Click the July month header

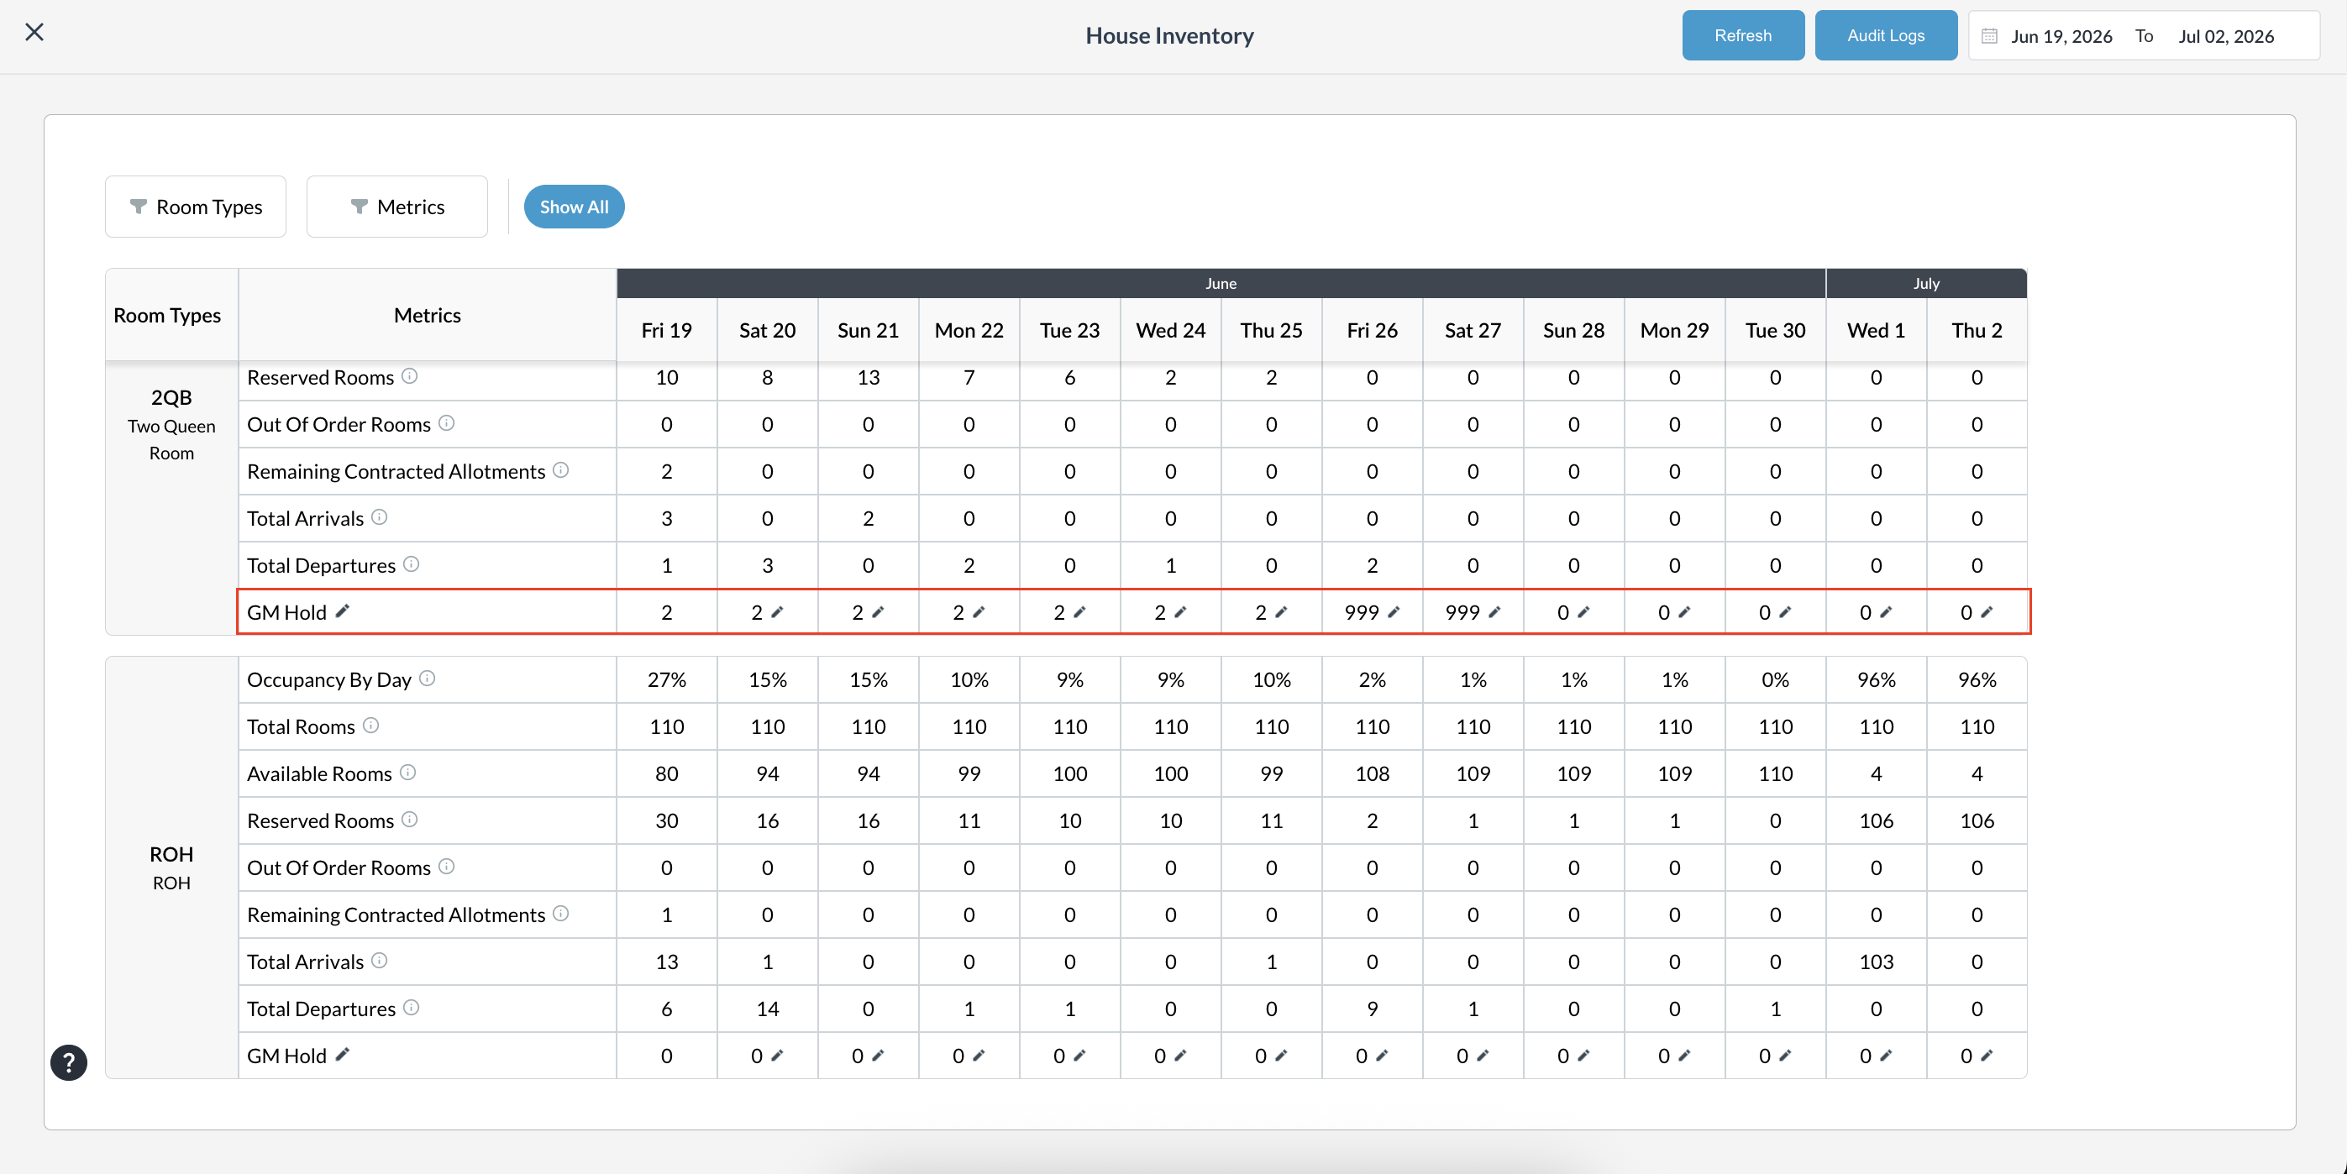1926,283
